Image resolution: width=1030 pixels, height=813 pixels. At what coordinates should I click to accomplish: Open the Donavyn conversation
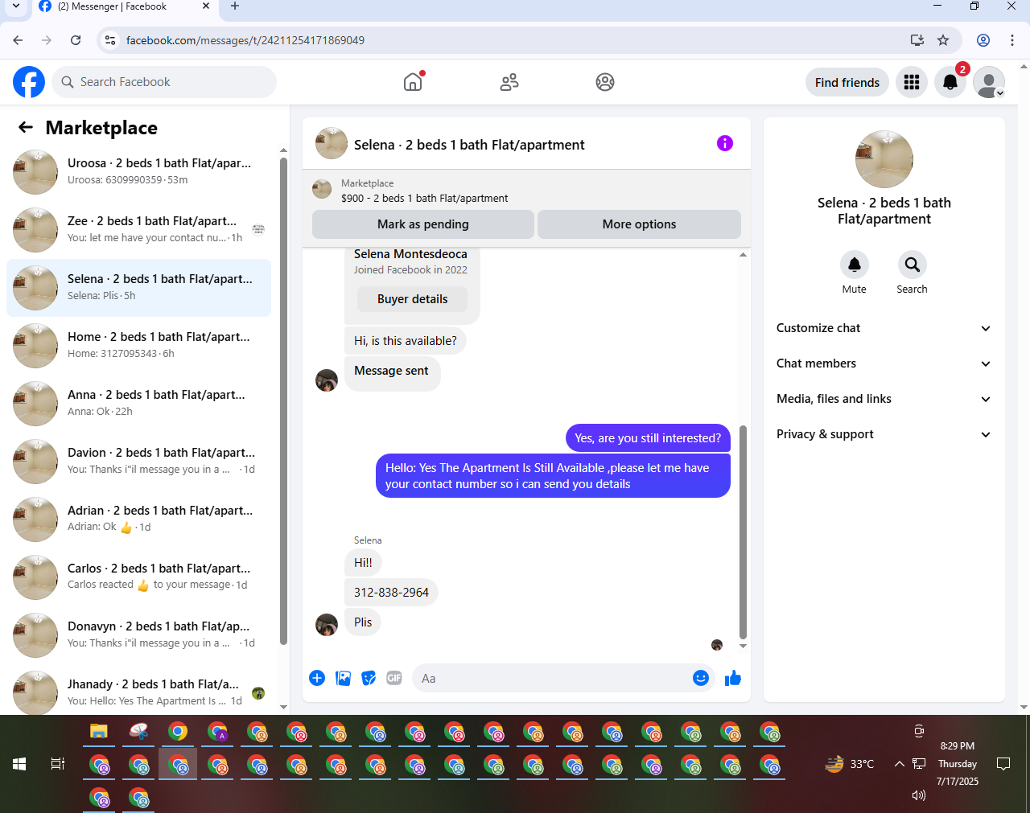138,634
